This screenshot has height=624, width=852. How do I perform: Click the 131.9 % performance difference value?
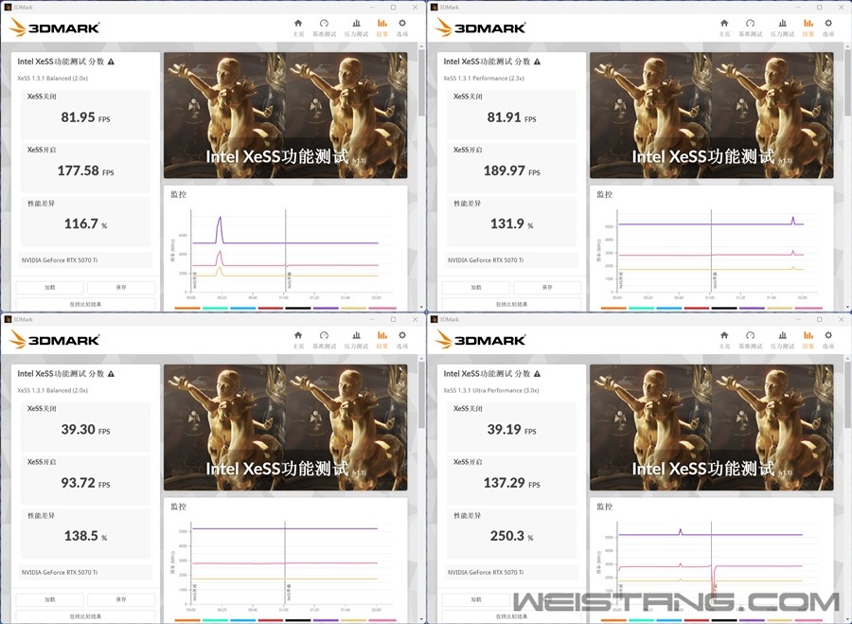pos(511,223)
